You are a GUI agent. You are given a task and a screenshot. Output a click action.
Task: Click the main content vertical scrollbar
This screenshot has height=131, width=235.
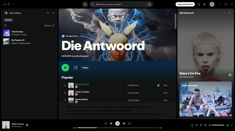175,21
